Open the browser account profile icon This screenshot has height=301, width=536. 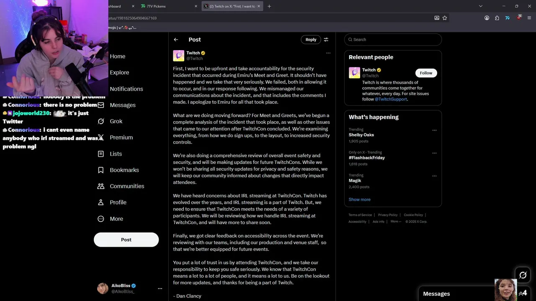(x=487, y=18)
